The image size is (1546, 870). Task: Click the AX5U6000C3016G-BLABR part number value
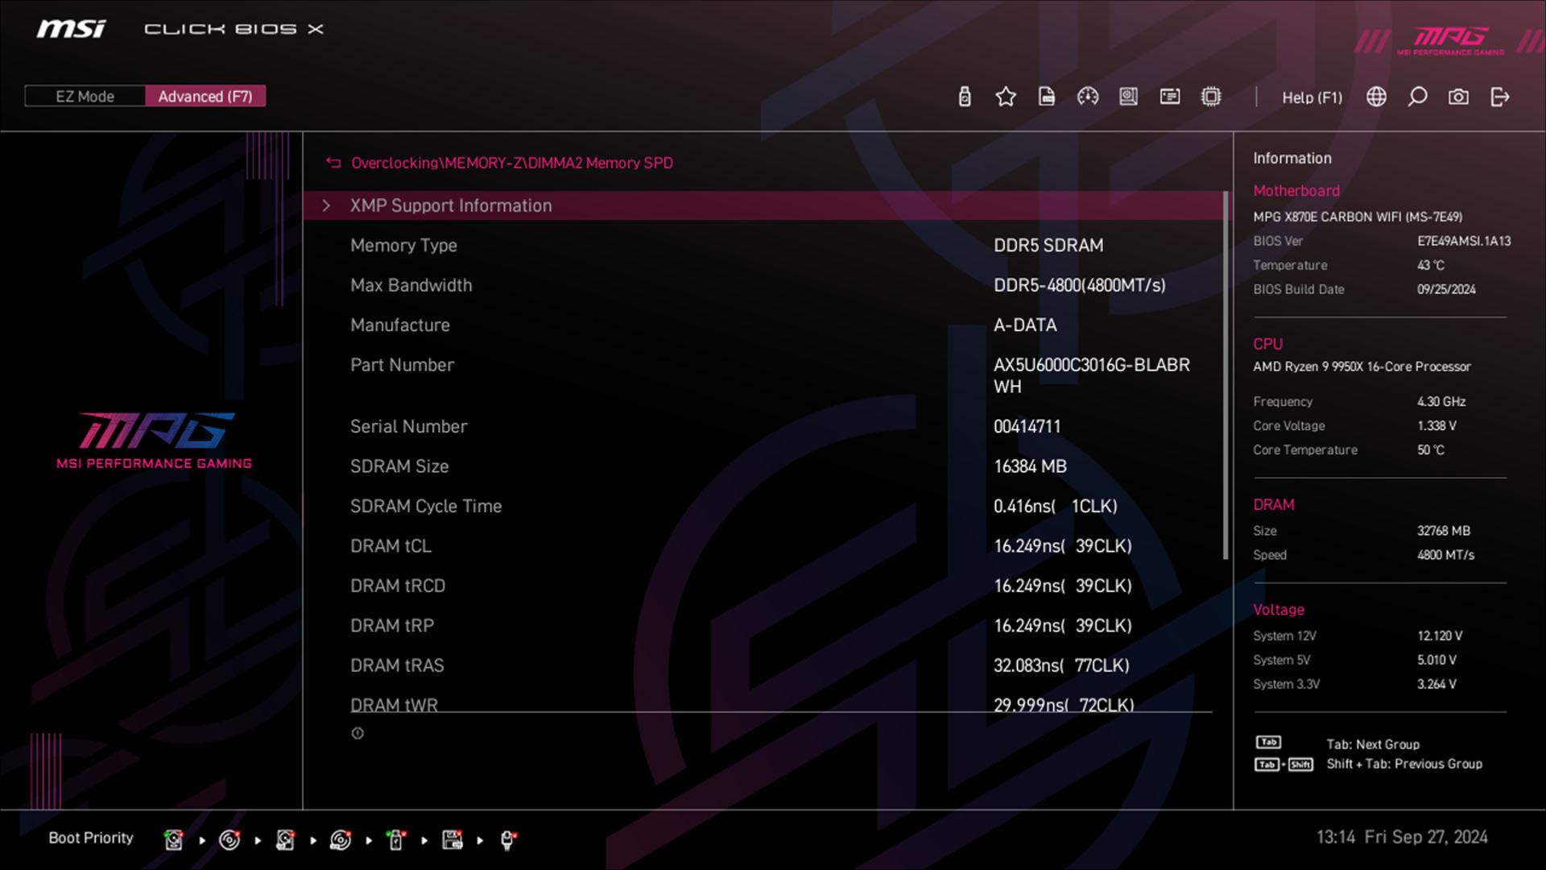[x=1092, y=375]
